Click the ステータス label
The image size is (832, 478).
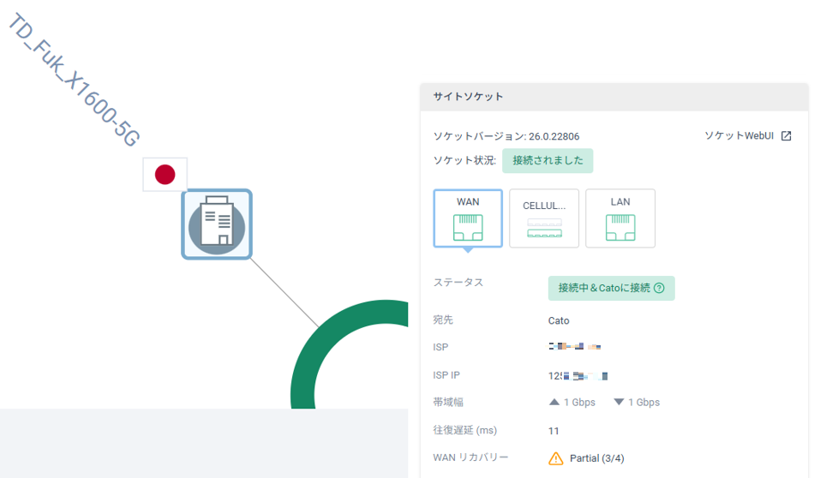click(458, 282)
